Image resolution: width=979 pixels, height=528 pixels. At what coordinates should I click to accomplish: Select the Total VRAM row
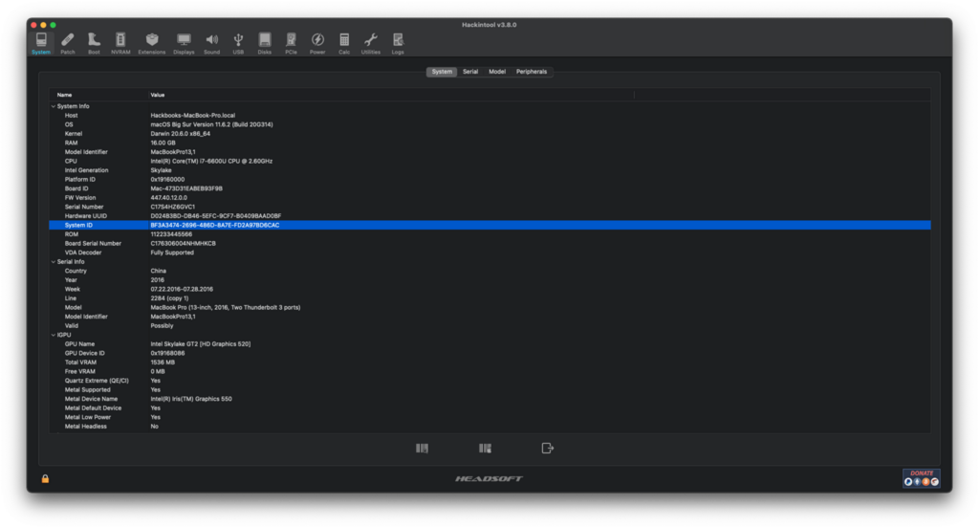[x=490, y=363]
